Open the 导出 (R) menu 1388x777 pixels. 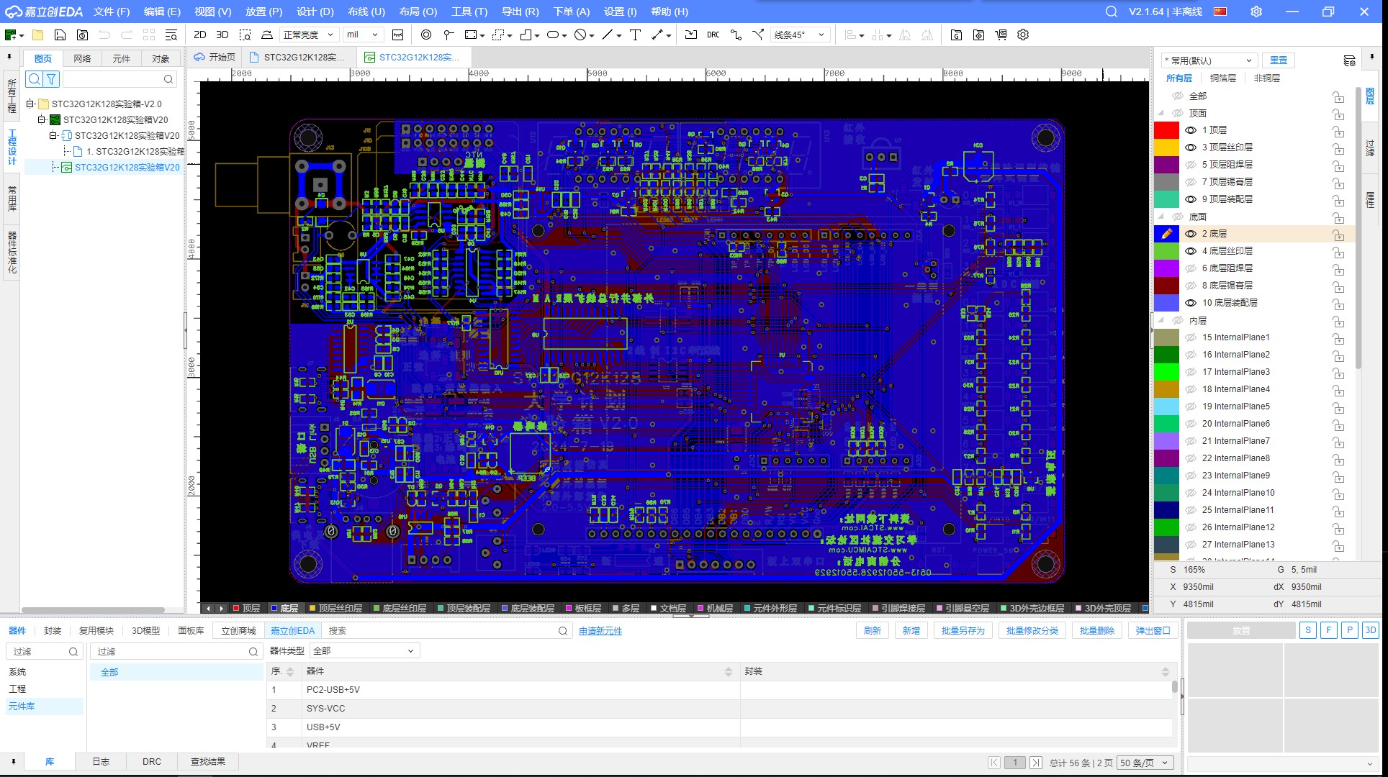(520, 12)
